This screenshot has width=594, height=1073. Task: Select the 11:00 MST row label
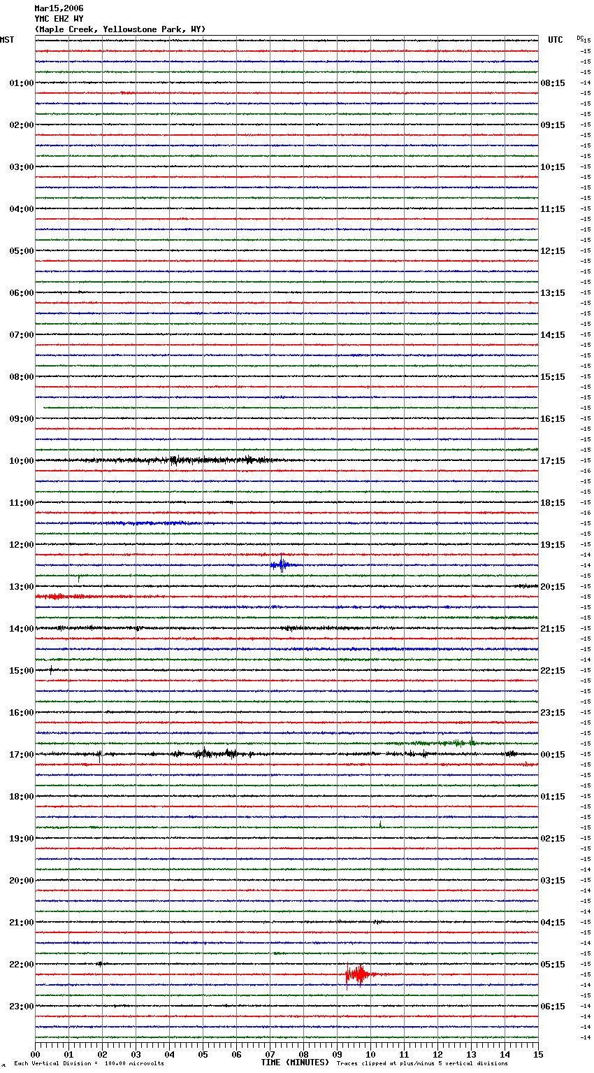coord(22,503)
